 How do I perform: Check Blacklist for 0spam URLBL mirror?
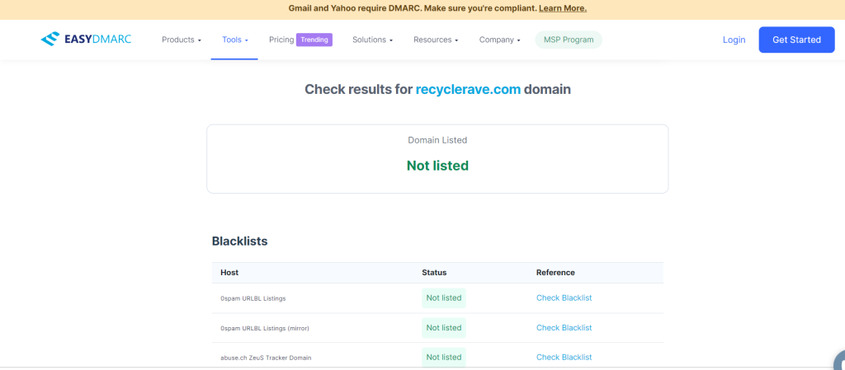(564, 327)
